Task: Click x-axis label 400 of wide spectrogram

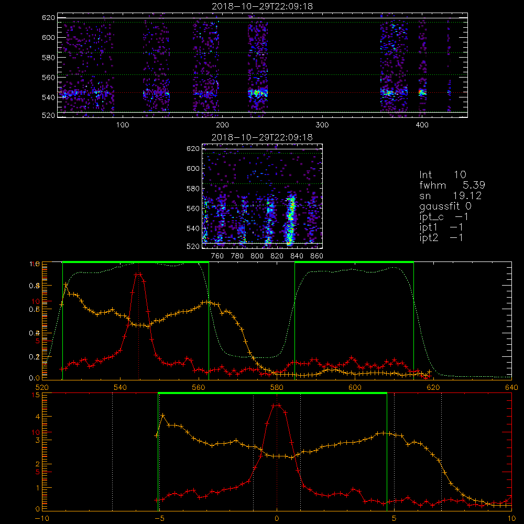Action: (422, 125)
